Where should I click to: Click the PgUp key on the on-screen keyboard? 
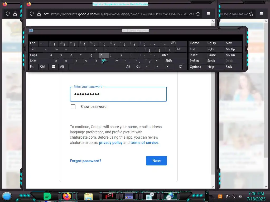coord(215,43)
